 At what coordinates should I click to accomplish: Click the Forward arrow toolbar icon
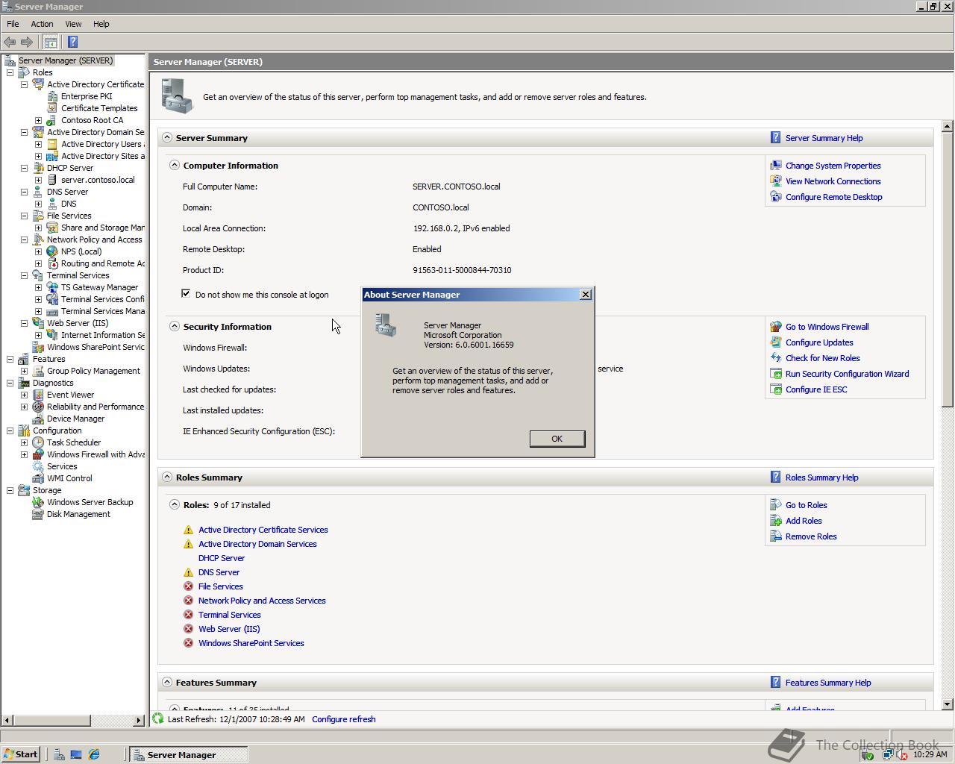coord(27,42)
